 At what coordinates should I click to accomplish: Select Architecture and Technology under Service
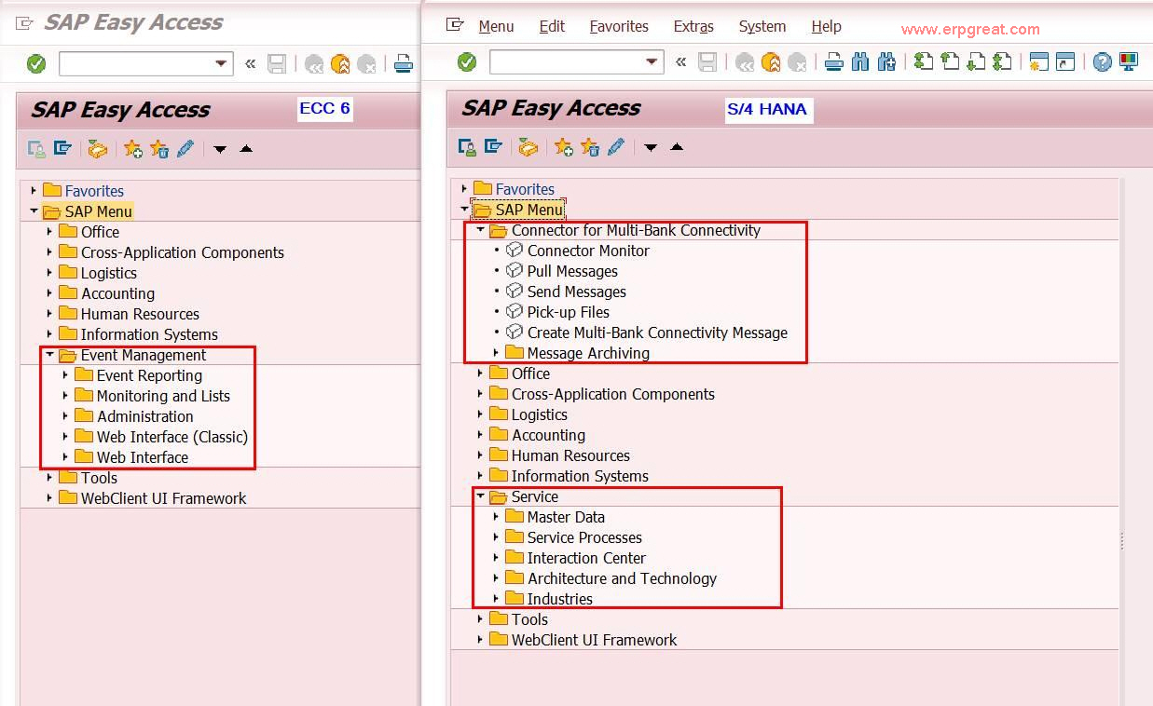622,578
